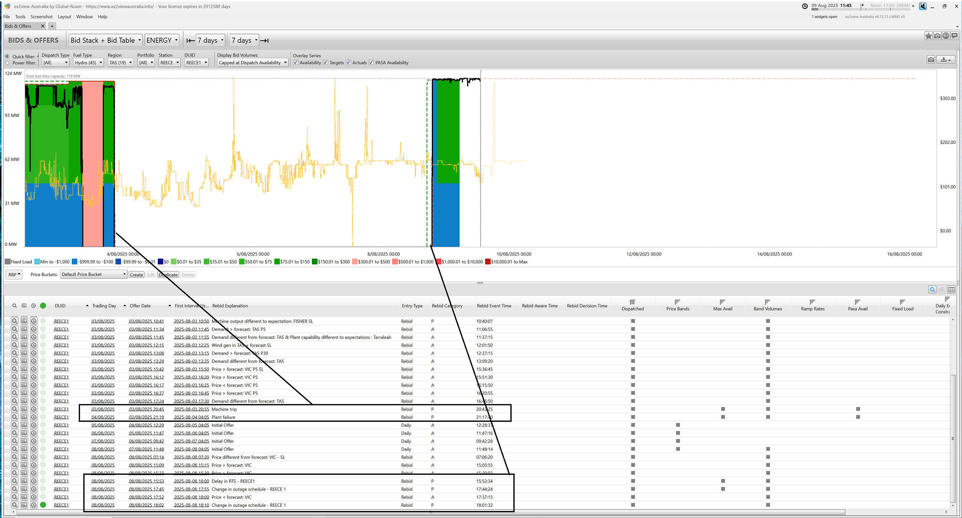Open the DUID REECE1 dropdown
The image size is (962, 518).
[x=197, y=63]
